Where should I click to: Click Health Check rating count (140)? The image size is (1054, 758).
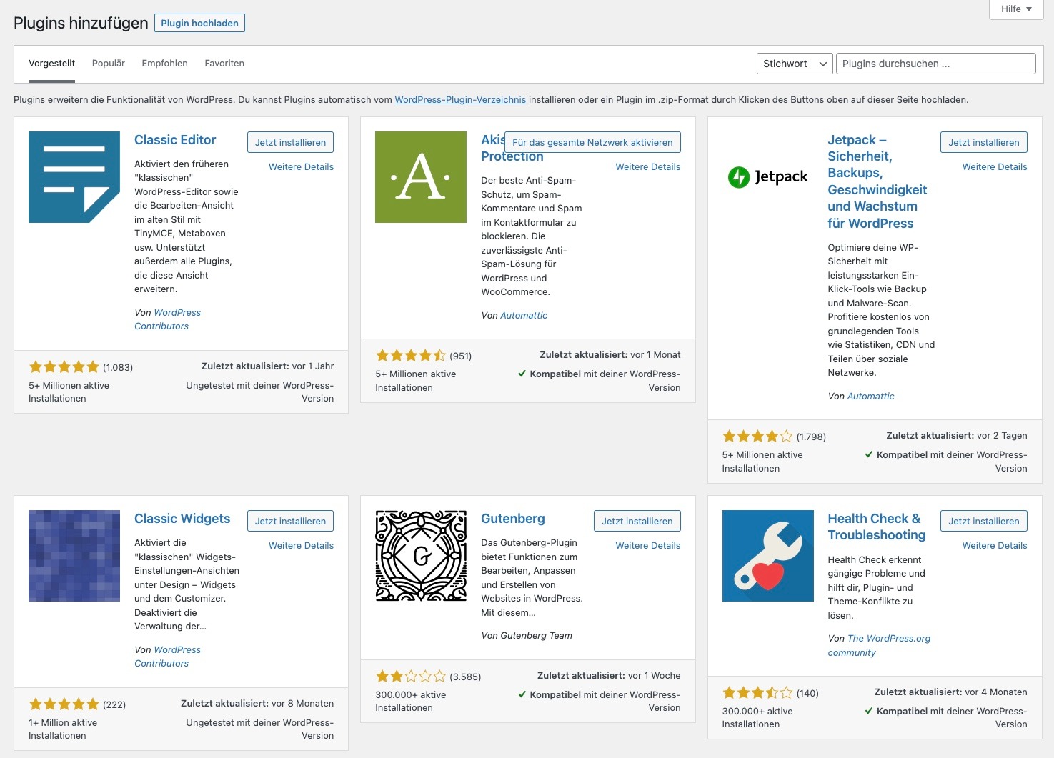coord(807,693)
